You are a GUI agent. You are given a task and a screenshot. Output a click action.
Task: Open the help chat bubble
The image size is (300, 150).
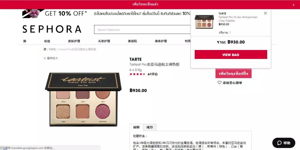pyautogui.click(x=284, y=143)
